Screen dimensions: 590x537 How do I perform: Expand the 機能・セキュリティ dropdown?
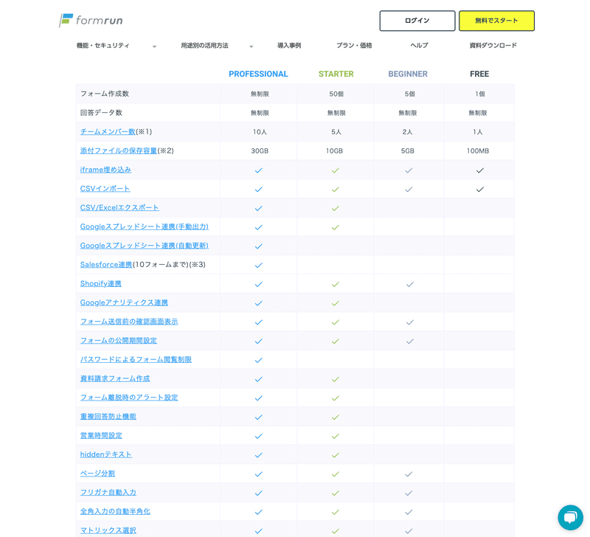(x=103, y=45)
